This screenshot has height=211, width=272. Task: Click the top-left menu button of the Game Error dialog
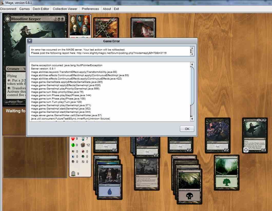click(30, 41)
